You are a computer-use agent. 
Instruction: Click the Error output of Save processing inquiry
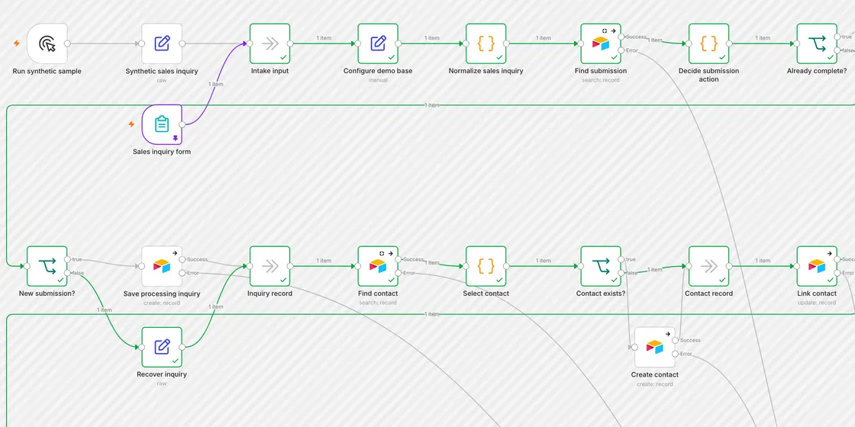pos(182,274)
